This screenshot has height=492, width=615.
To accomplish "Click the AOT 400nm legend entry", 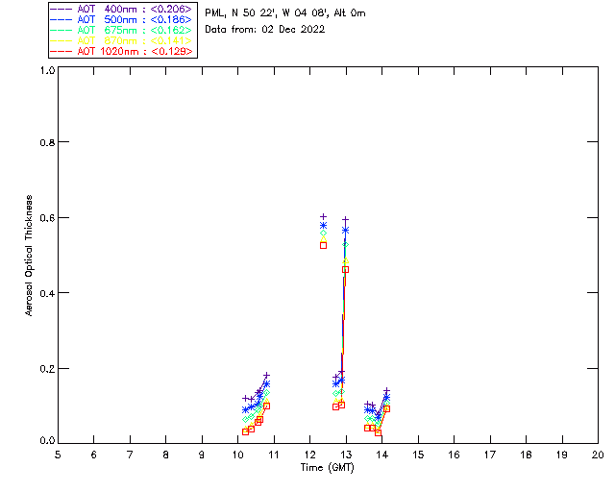I will 121,9.
